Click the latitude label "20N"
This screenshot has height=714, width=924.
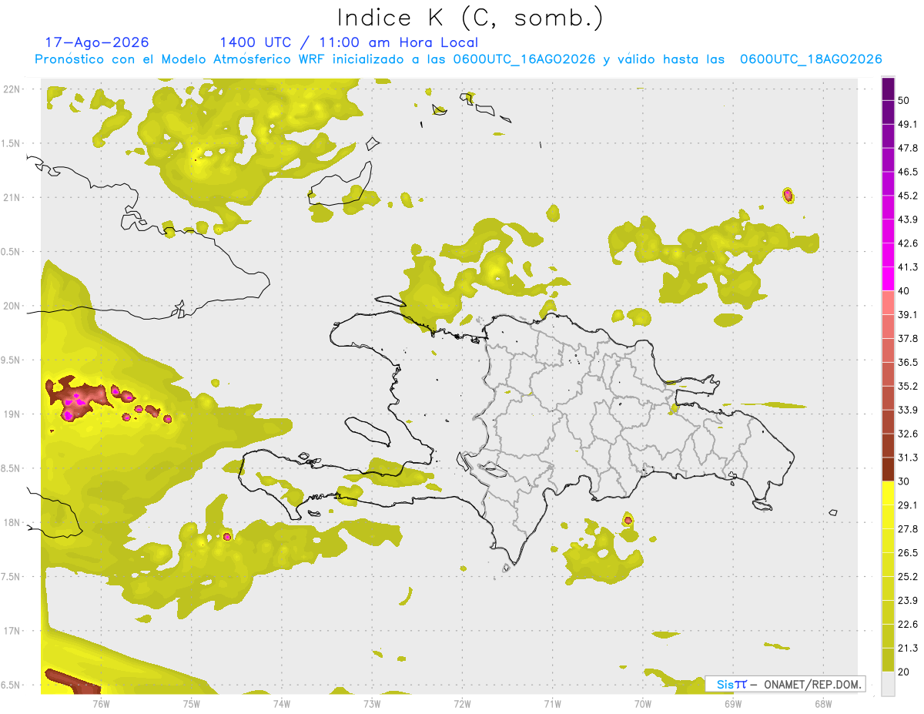click(12, 306)
